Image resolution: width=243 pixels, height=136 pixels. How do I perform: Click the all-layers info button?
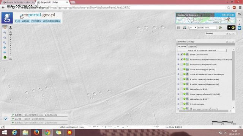click(x=202, y=51)
